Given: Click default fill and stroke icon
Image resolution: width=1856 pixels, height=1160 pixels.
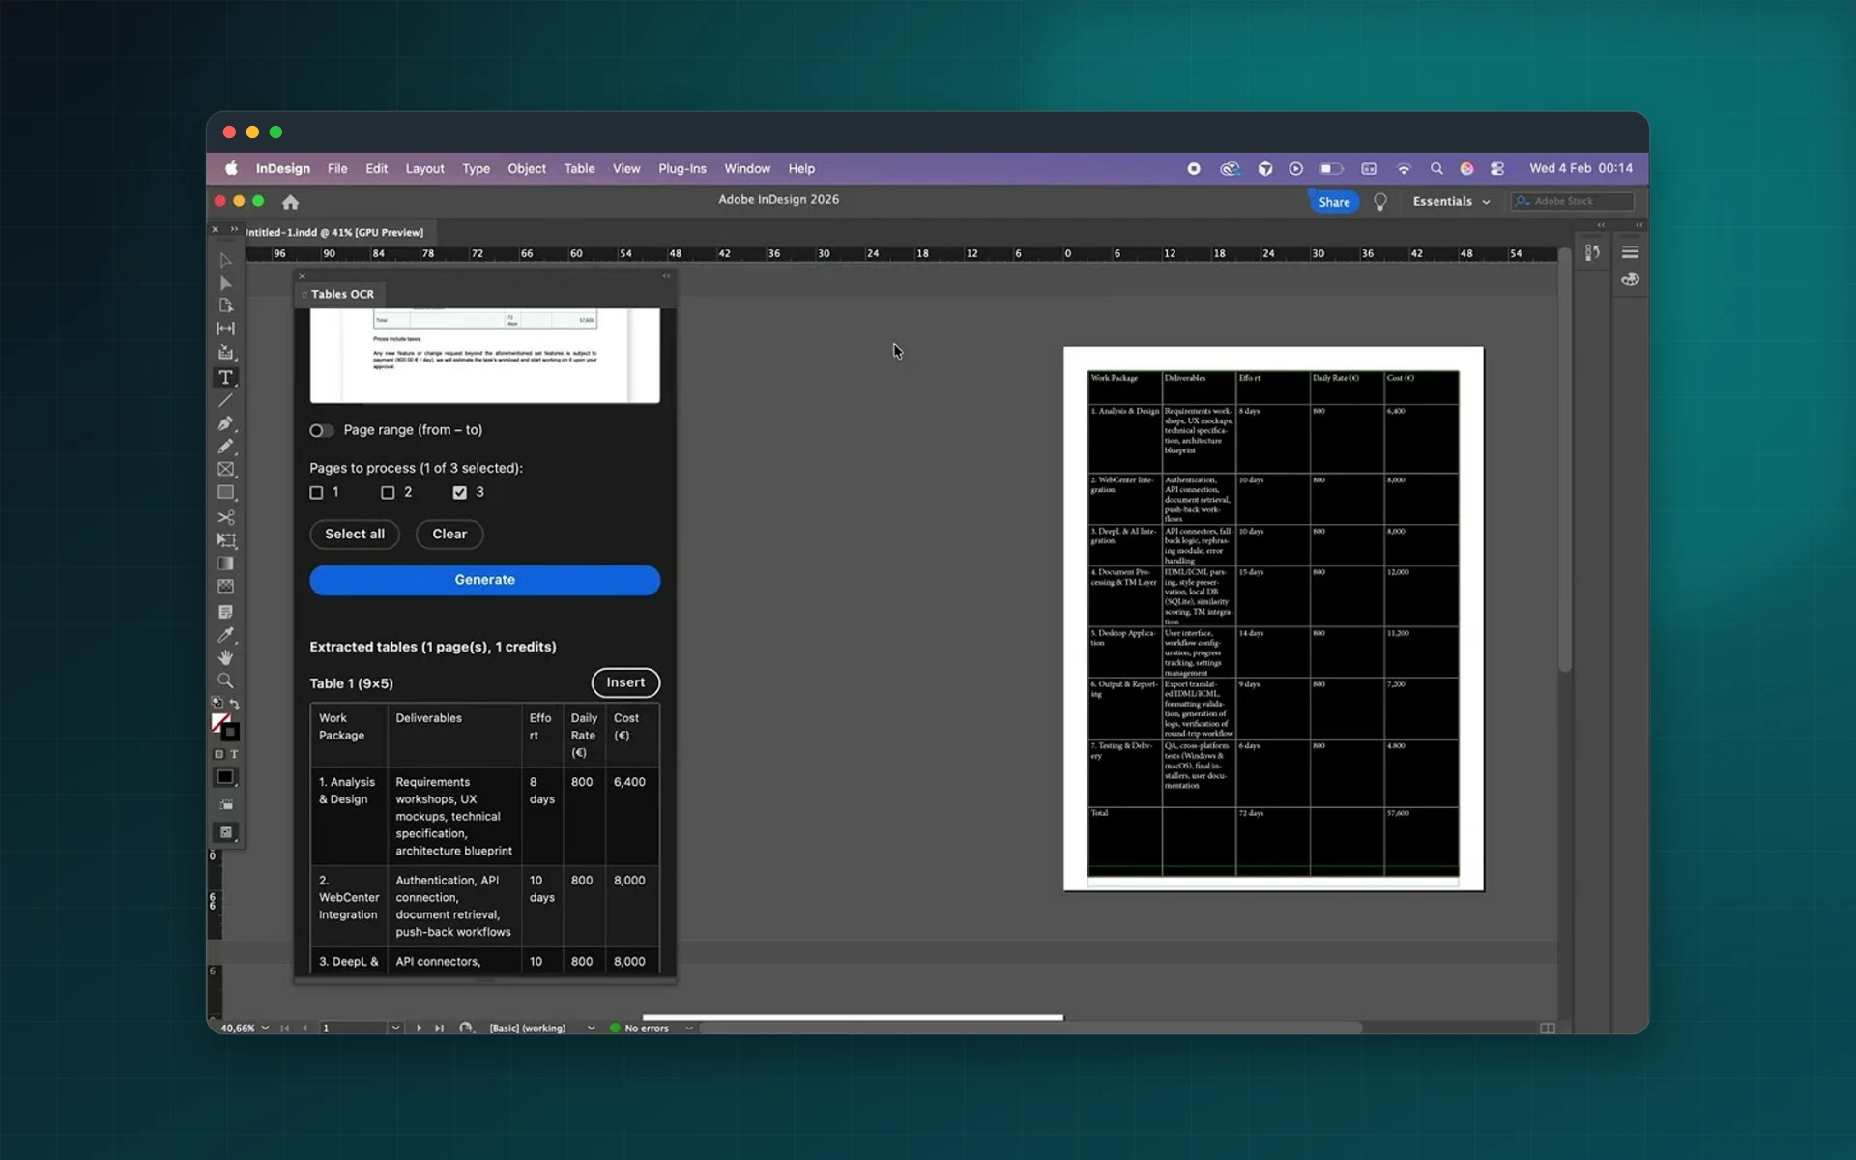Looking at the screenshot, I should (217, 704).
